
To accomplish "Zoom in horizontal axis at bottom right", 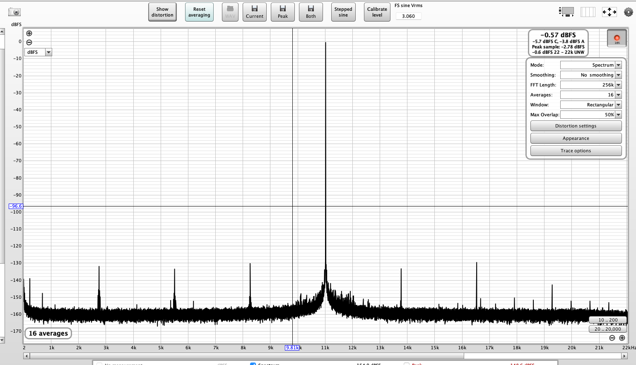I will 622,338.
